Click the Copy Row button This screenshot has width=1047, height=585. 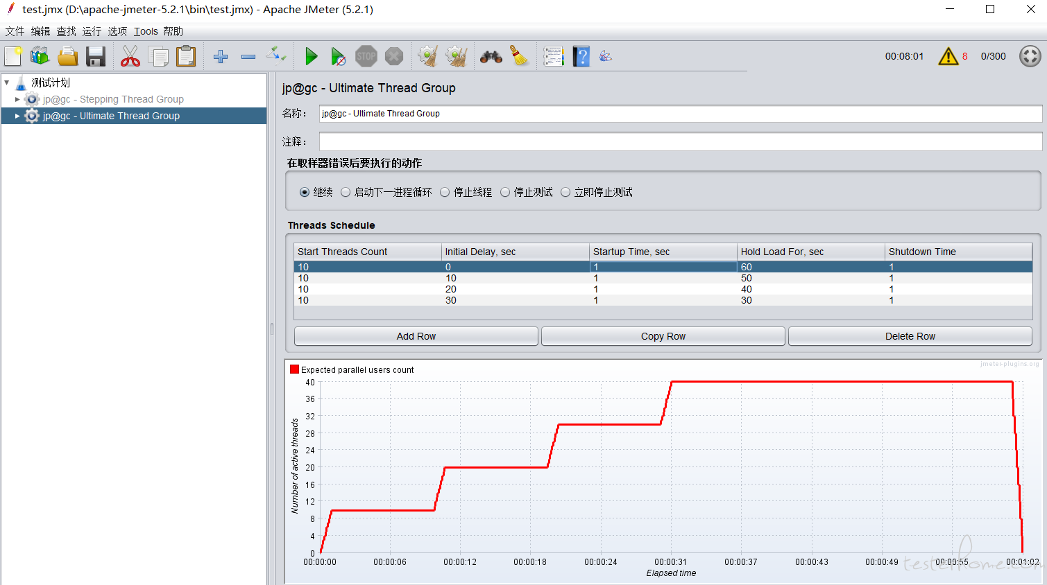pyautogui.click(x=663, y=336)
